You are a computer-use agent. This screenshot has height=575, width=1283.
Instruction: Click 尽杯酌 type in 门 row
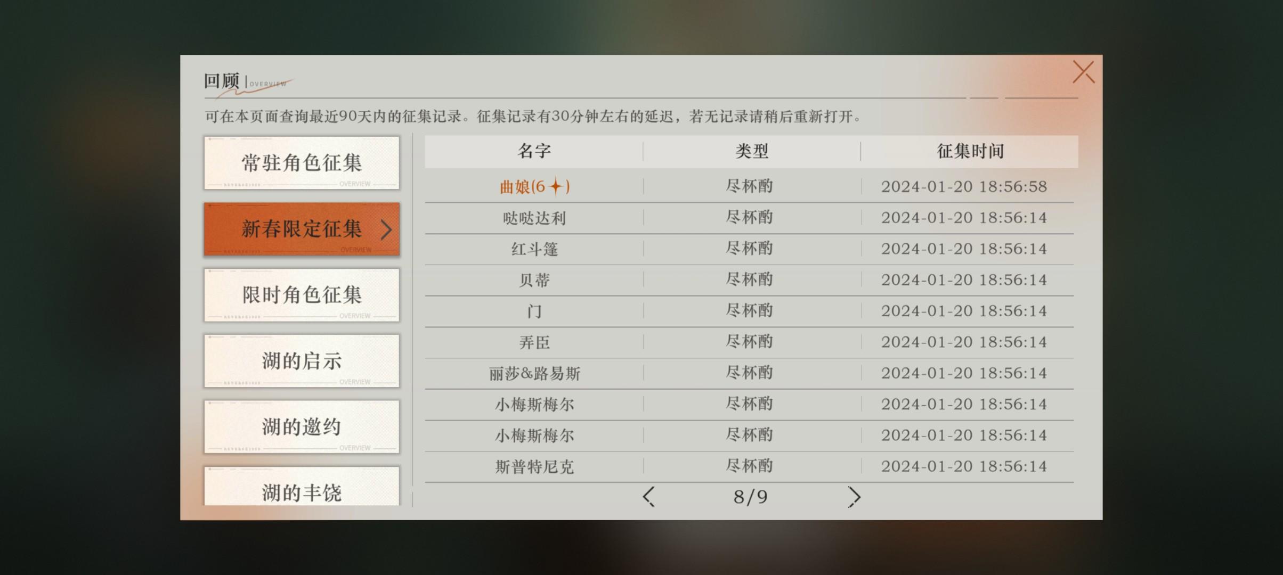click(x=749, y=311)
